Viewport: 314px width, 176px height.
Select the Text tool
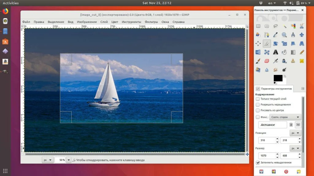[x=276, y=52]
